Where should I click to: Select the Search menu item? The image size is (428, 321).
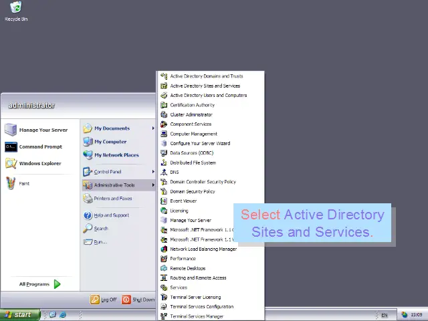tap(119, 229)
